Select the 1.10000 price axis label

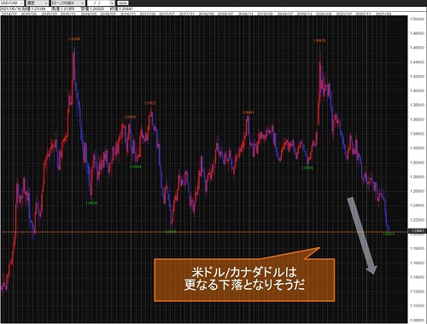(x=418, y=306)
